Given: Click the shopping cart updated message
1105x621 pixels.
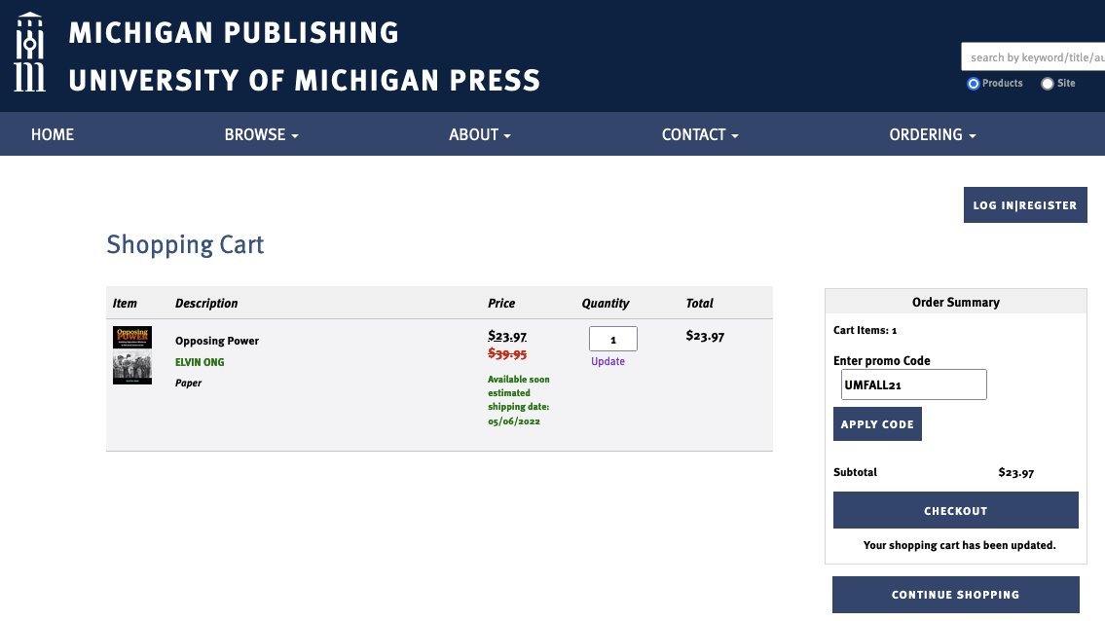Looking at the screenshot, I should tap(959, 545).
